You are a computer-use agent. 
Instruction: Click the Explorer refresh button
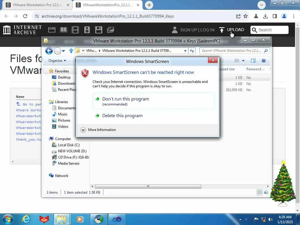(x=192, y=51)
